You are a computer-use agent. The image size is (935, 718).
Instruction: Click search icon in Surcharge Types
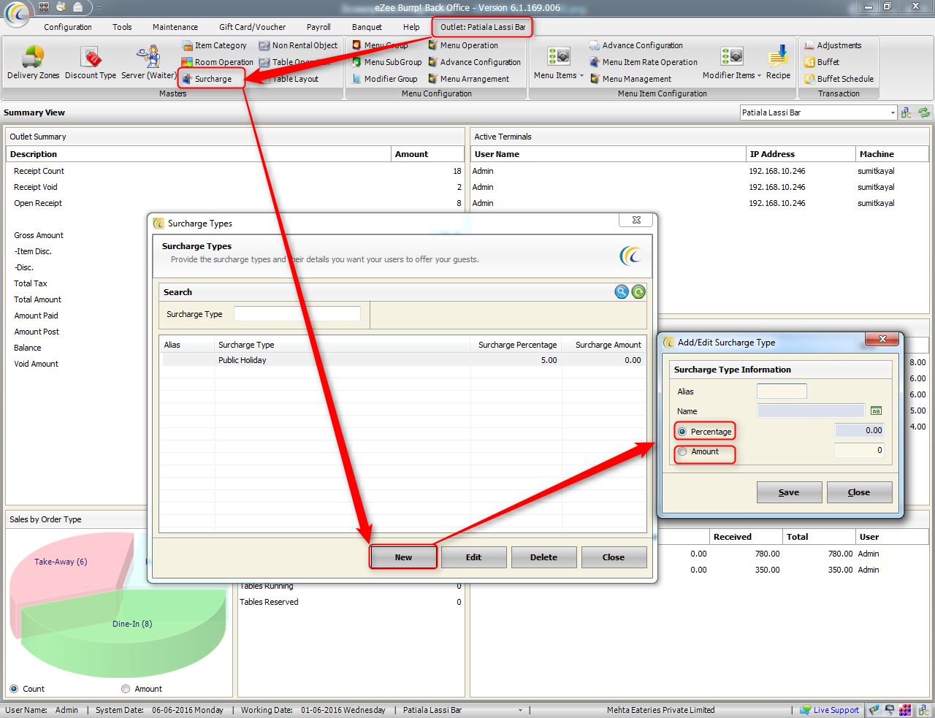622,292
